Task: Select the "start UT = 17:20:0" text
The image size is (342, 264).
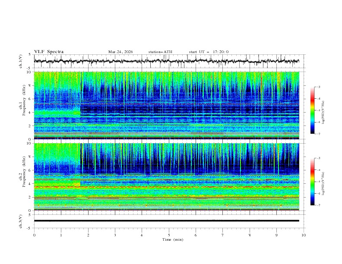Action: [209, 52]
